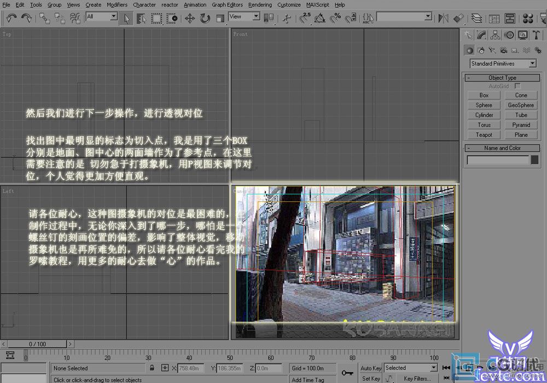Open the 'View' reference coordinate dropdown
This screenshot has height=383, width=547.
257,16
